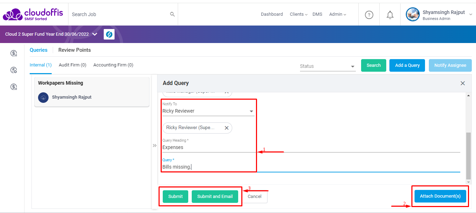The height and width of the screenshot is (213, 476).
Task: Click Shyamsingh Rajput name in header
Action: 444,12
